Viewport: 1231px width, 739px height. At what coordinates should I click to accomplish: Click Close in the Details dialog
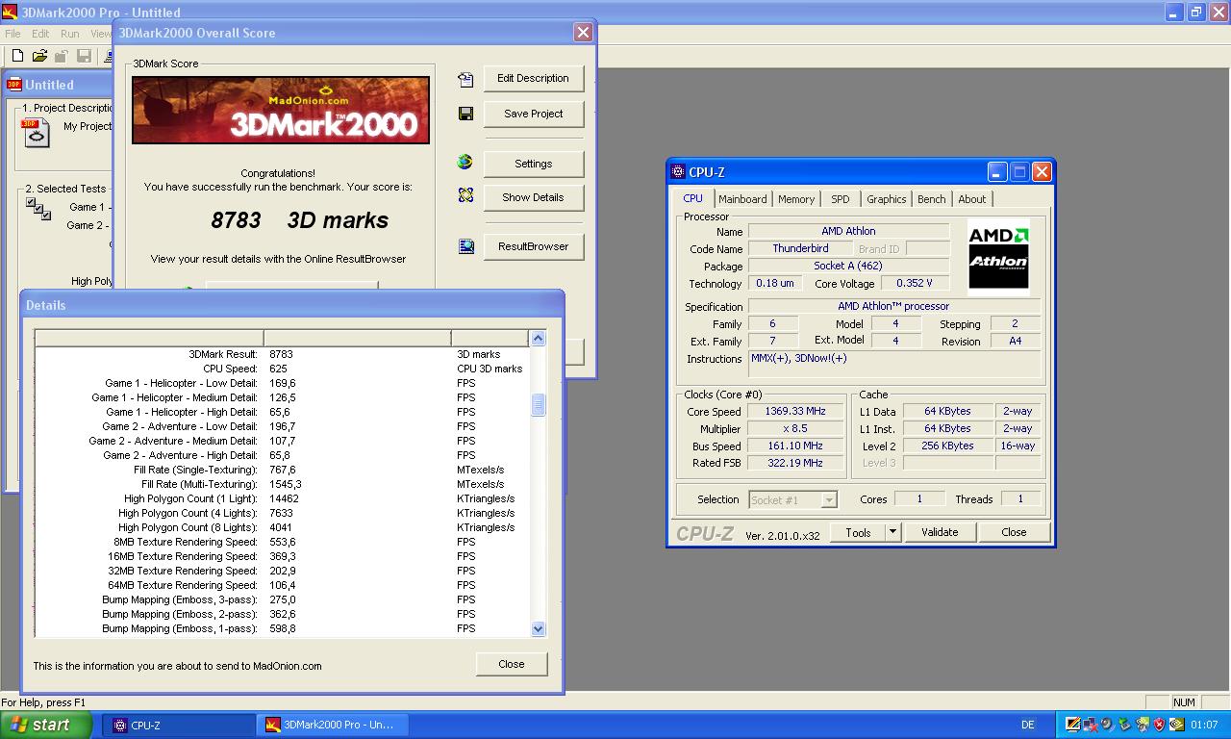(x=512, y=664)
